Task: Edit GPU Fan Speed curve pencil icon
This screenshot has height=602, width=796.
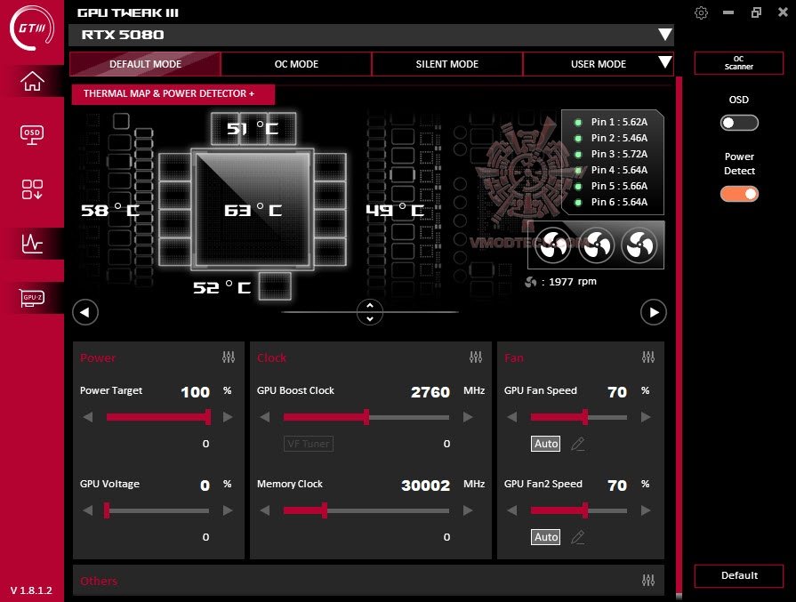Action: [578, 444]
